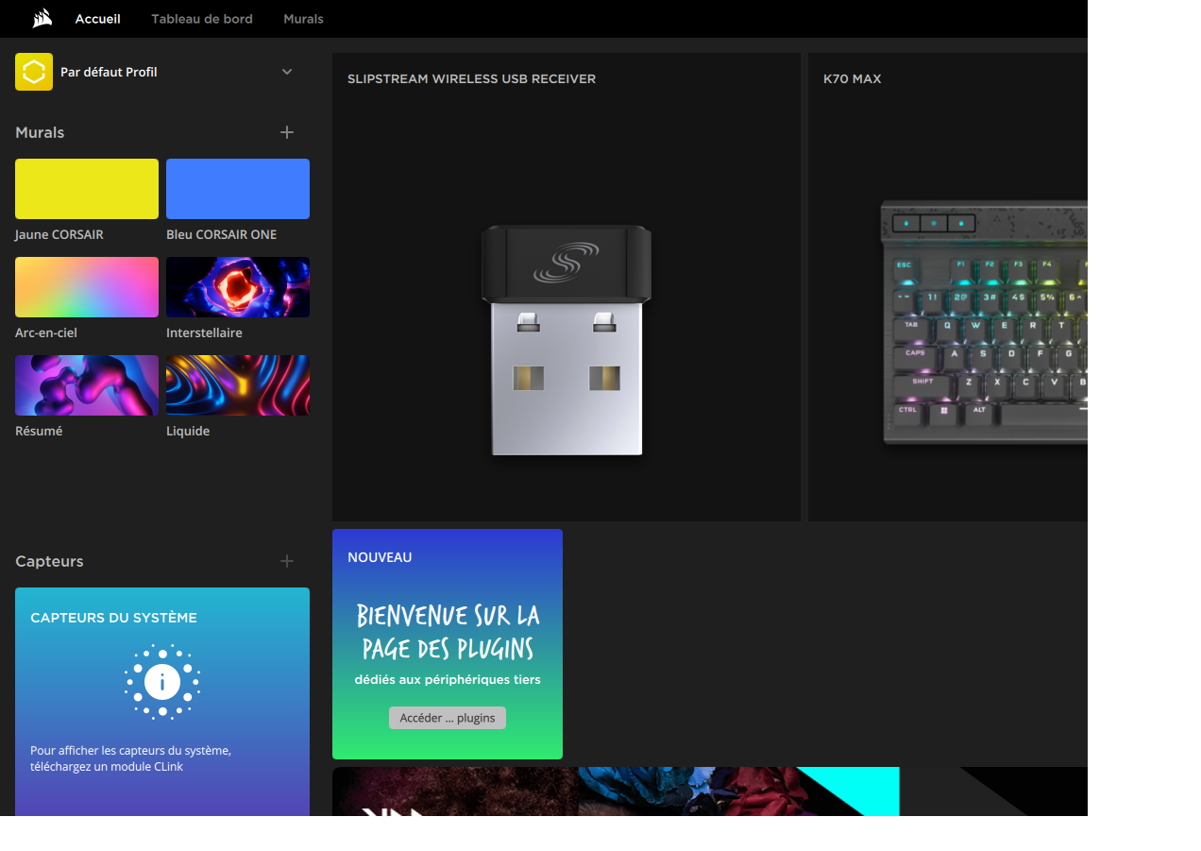Click Bienvenue sur la page des plugins heading
1201x851 pixels.
(448, 632)
